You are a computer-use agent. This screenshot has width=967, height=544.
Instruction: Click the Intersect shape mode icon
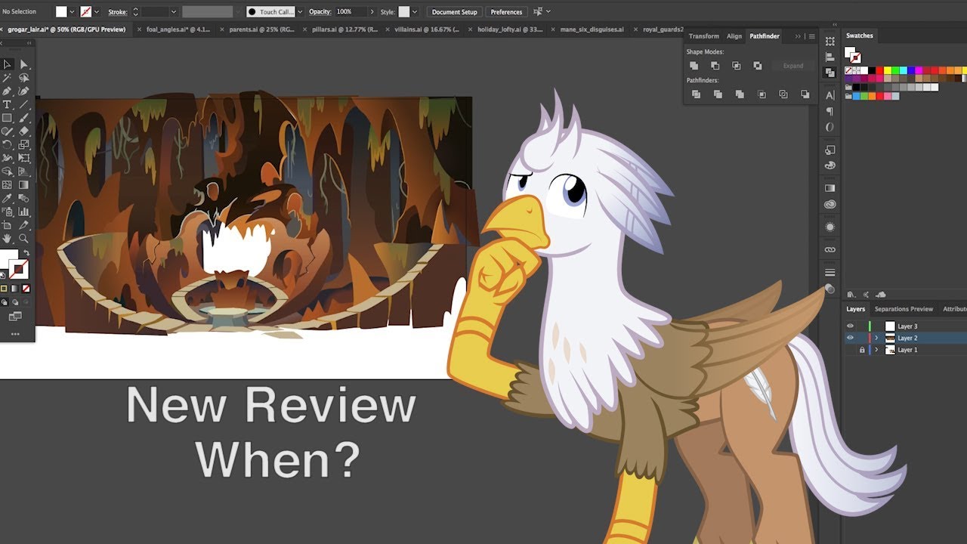[737, 66]
